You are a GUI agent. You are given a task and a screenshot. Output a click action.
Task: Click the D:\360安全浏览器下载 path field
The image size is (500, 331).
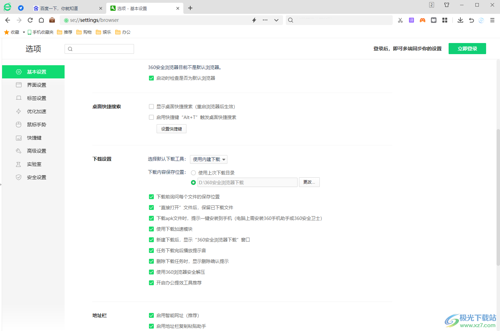coord(248,183)
